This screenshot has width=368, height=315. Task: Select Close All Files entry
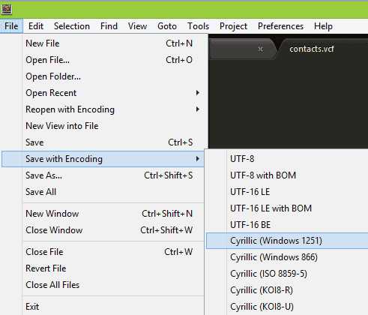coord(113,285)
